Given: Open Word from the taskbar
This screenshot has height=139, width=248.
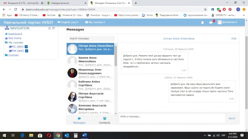Looking at the screenshot, I should pos(84,136).
